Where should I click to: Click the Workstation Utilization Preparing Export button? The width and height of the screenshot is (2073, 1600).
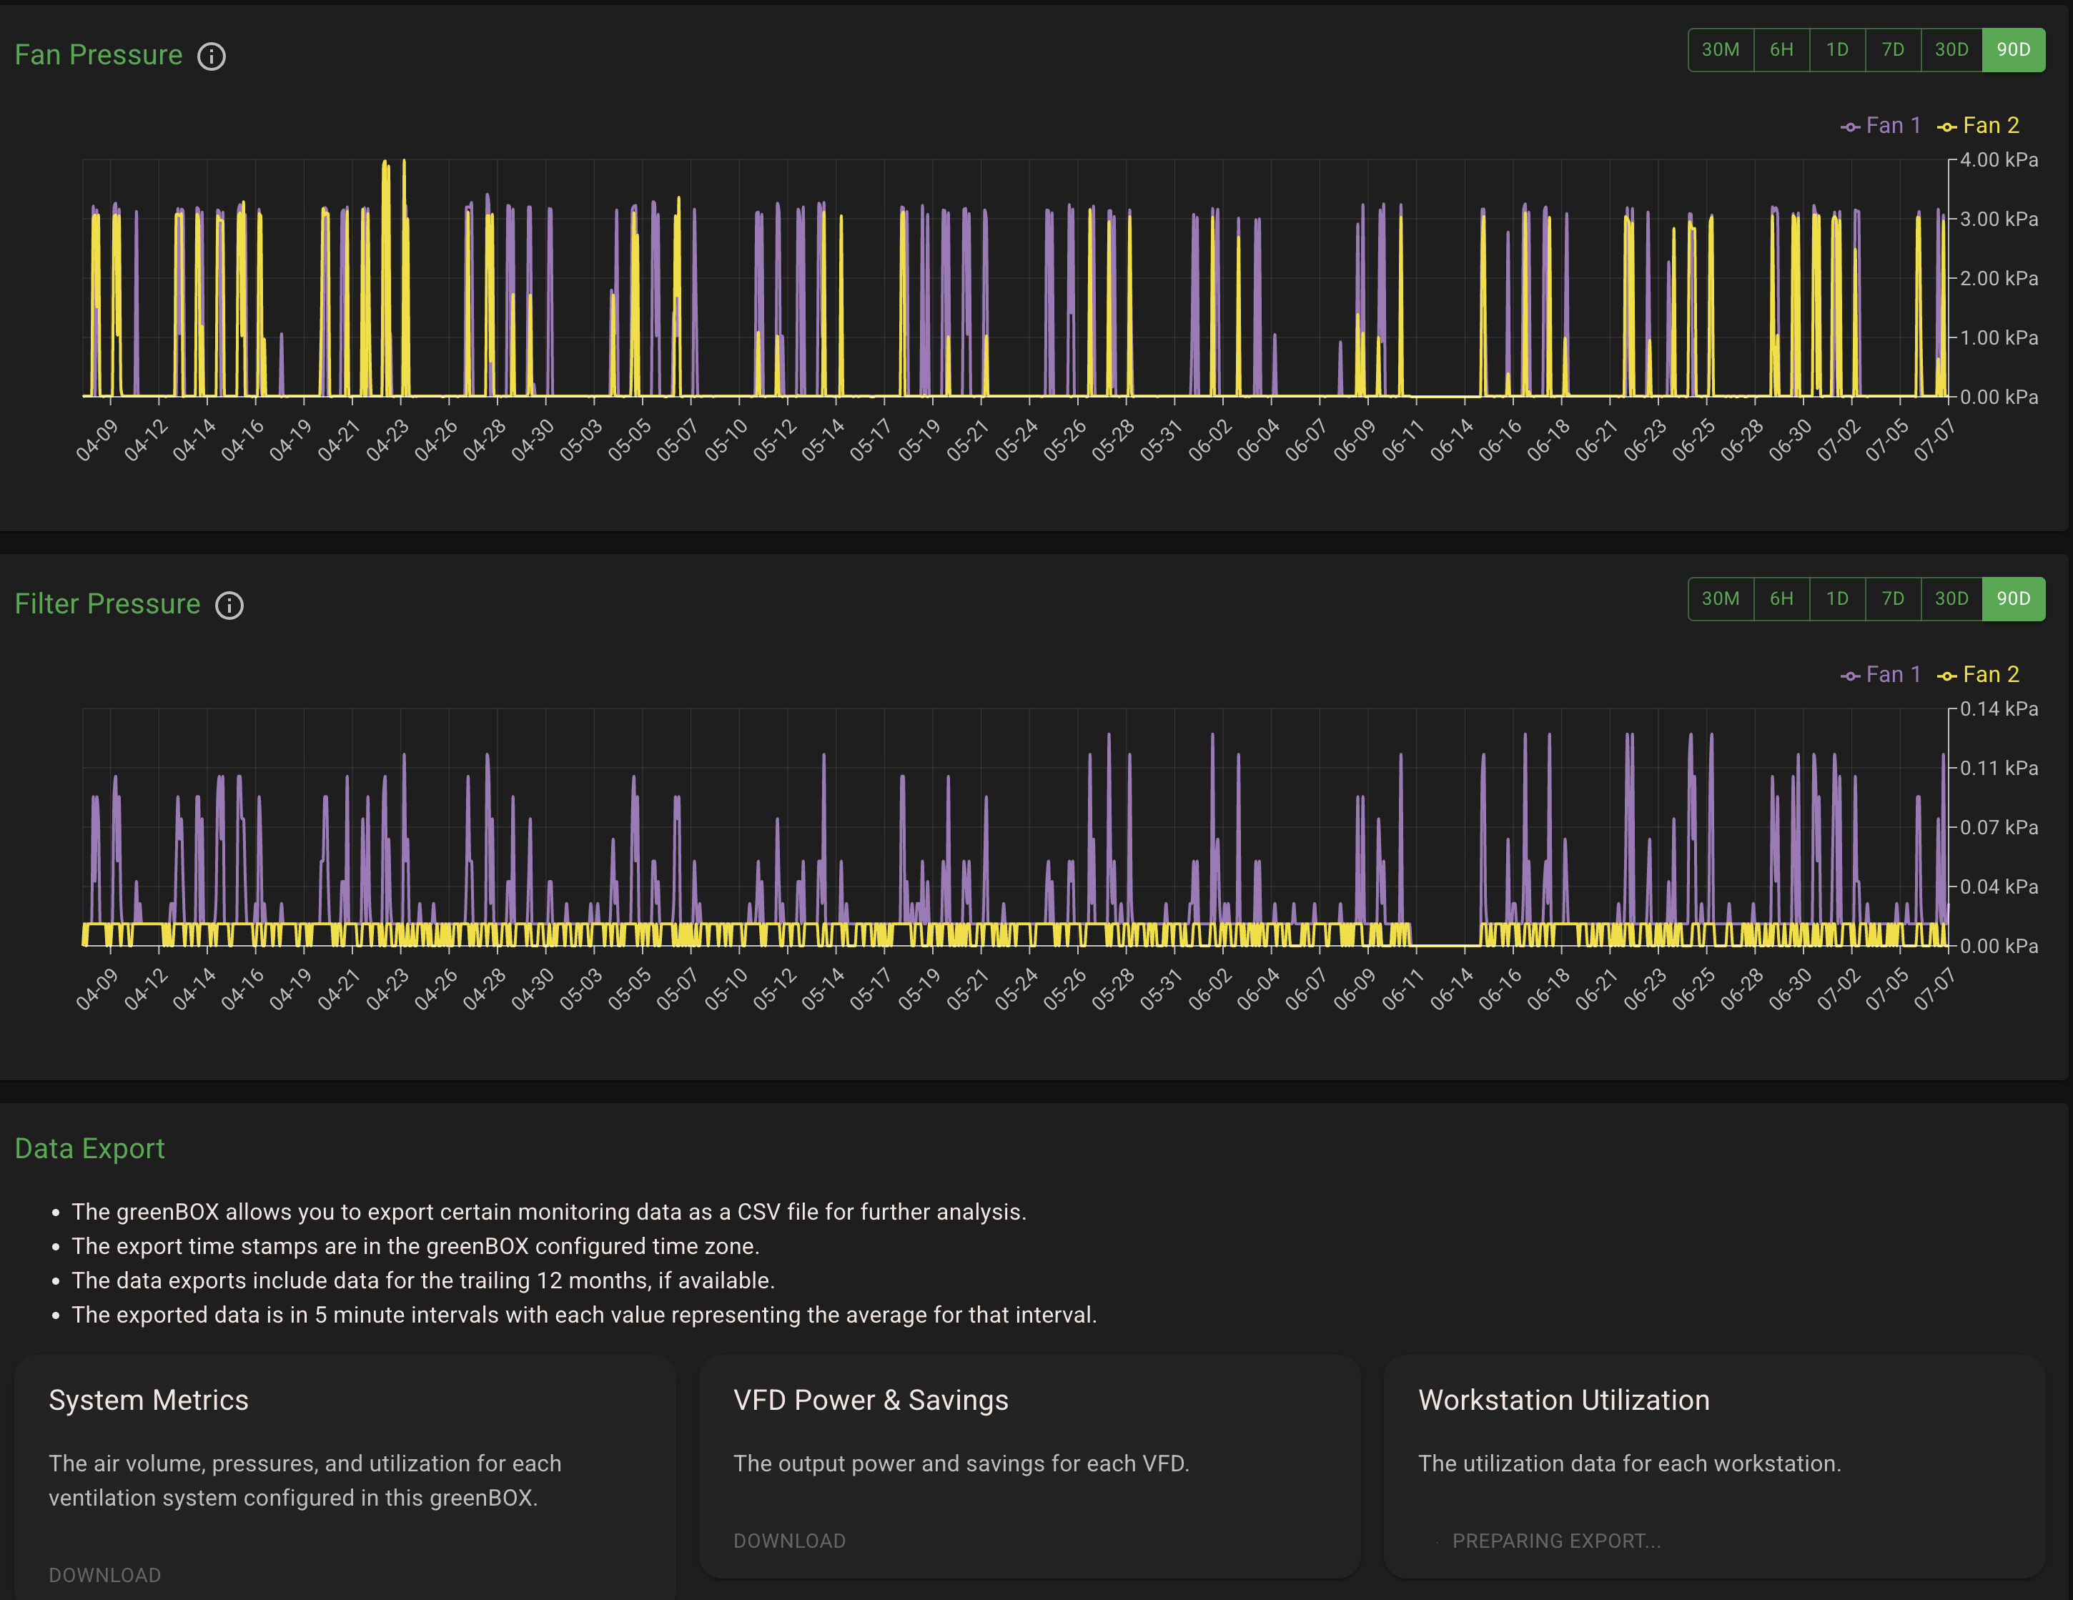click(x=1555, y=1540)
